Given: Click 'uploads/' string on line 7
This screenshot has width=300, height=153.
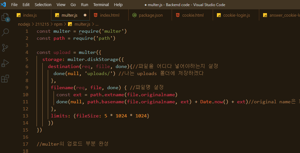Looking at the screenshot, I should pos(99,73).
